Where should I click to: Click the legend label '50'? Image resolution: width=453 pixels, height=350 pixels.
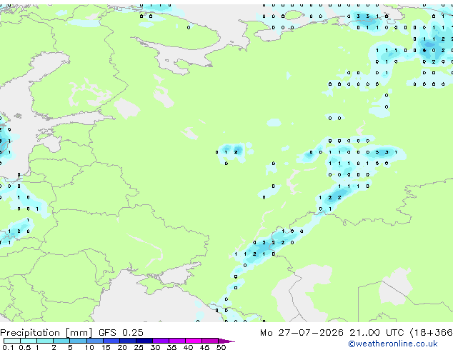click(221, 347)
